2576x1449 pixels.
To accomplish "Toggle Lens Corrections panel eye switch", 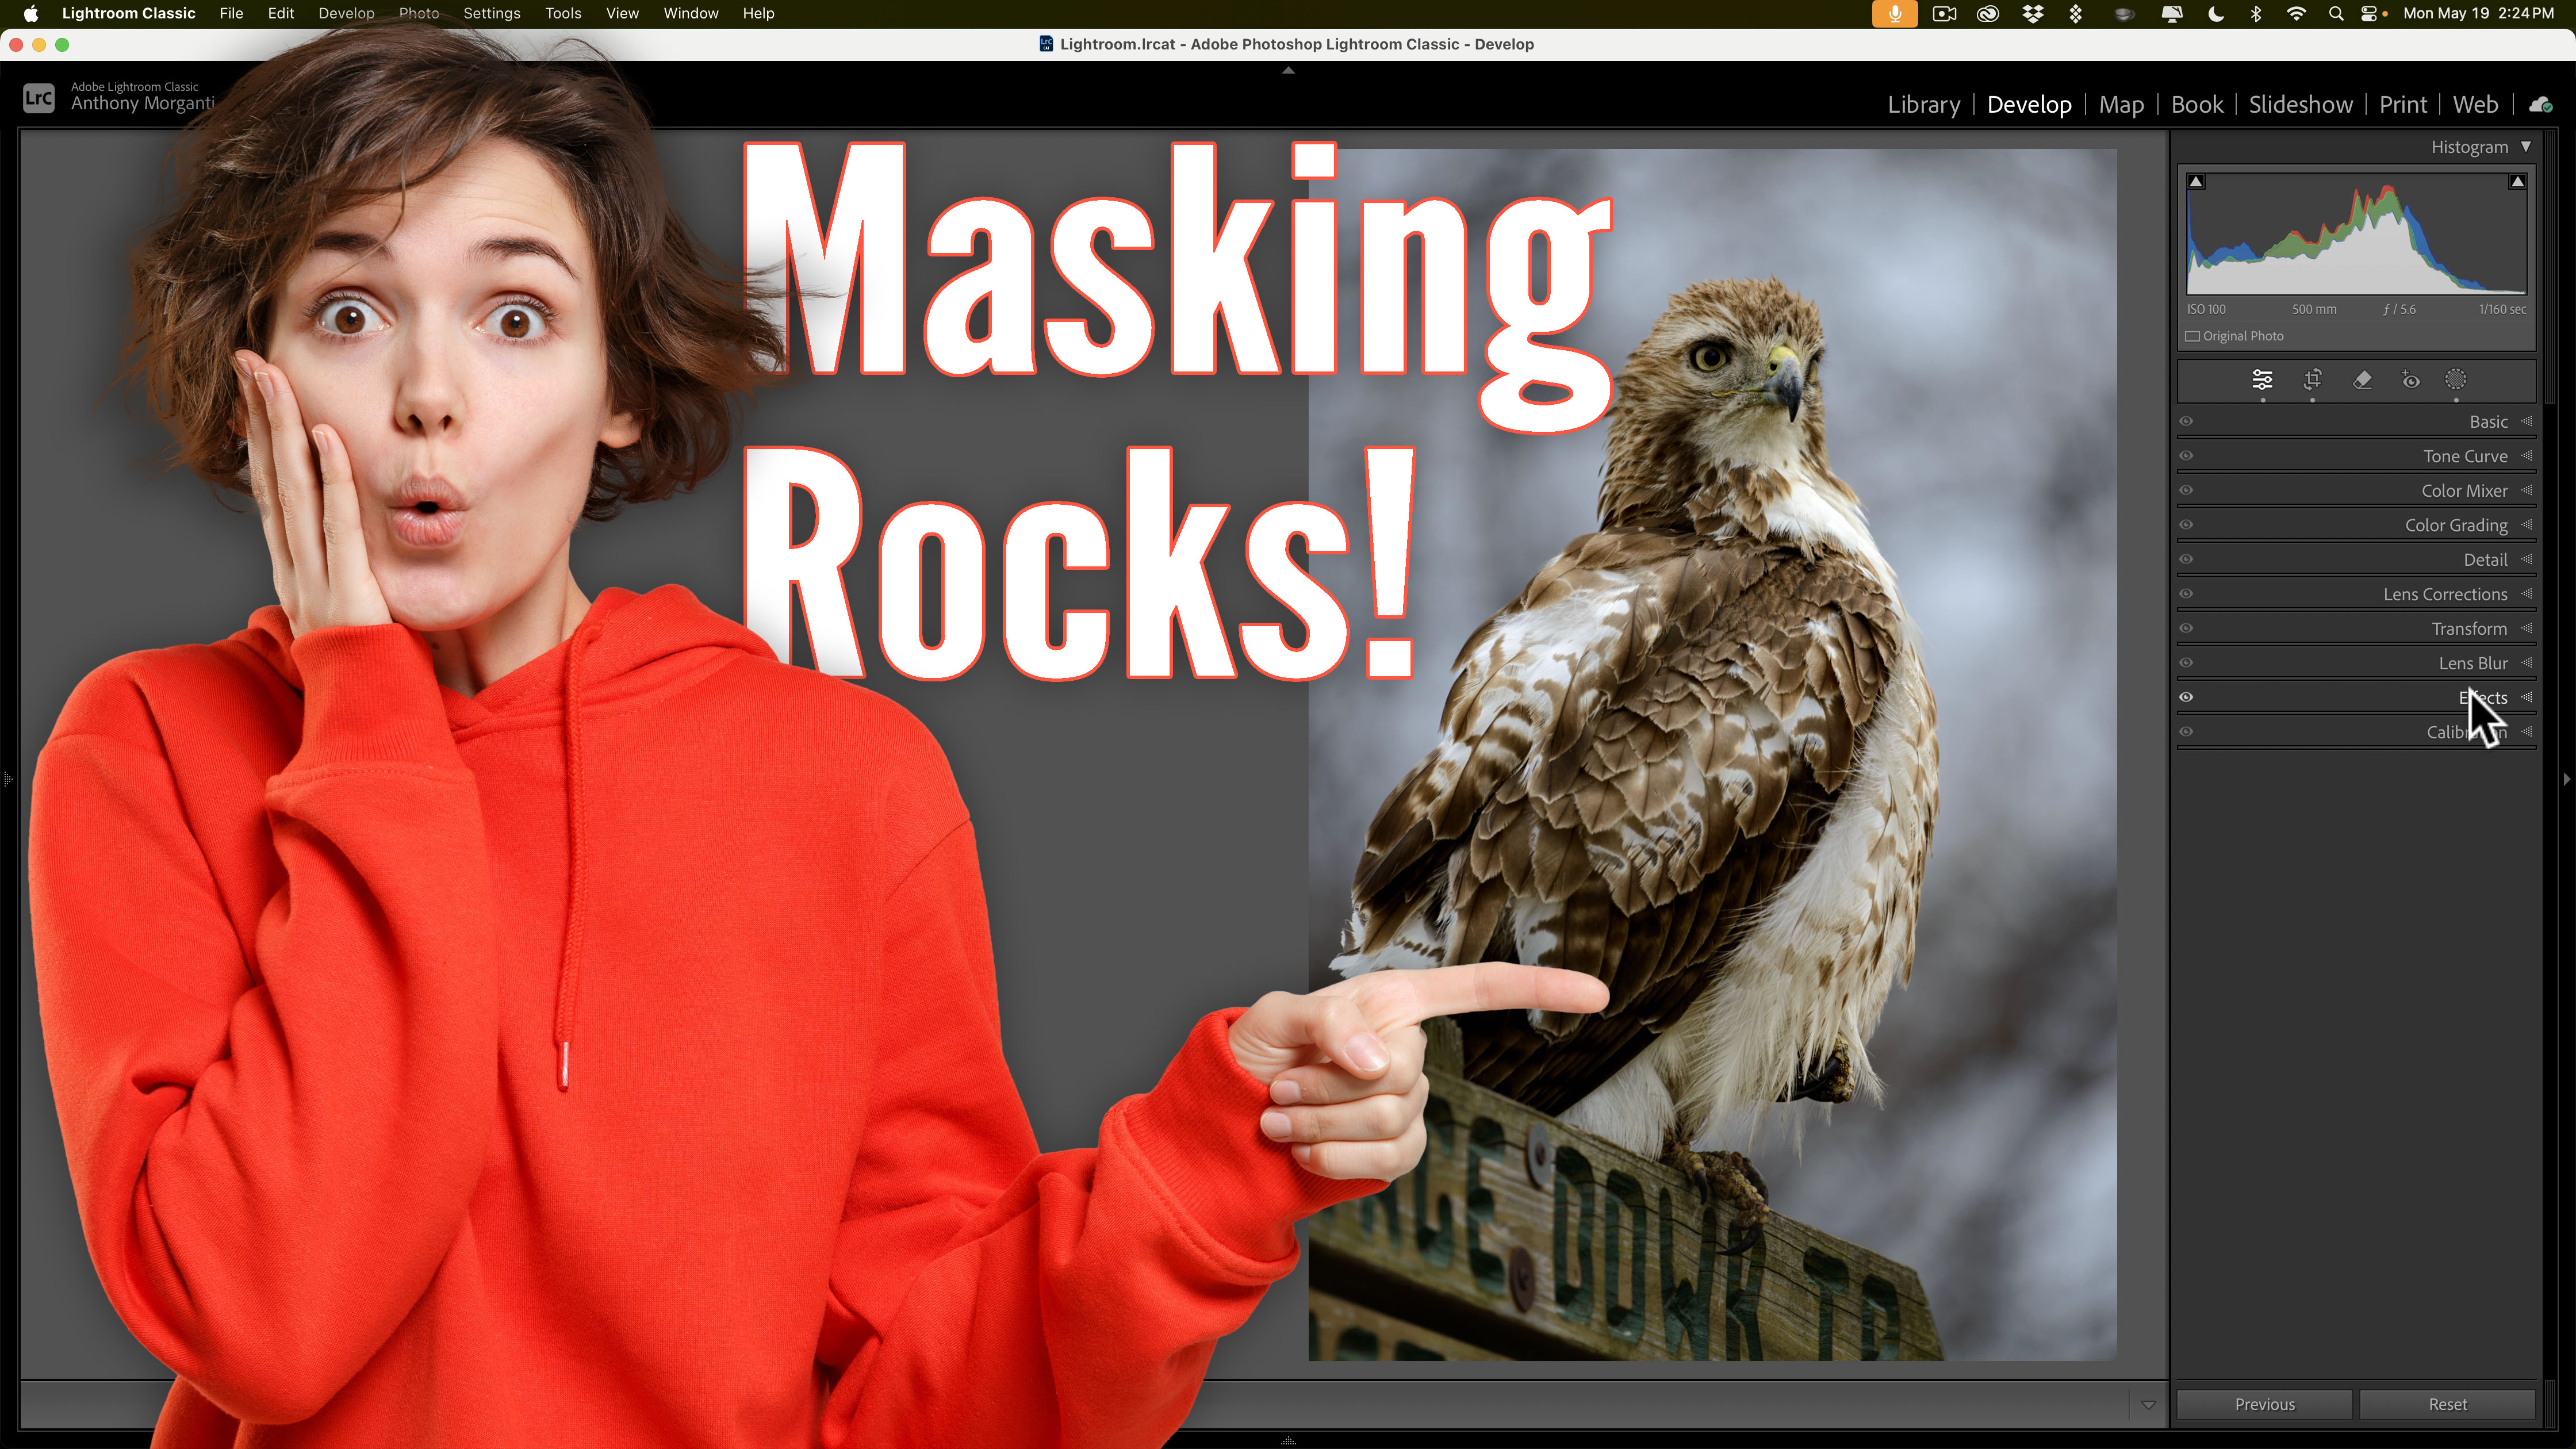I will 2186,594.
